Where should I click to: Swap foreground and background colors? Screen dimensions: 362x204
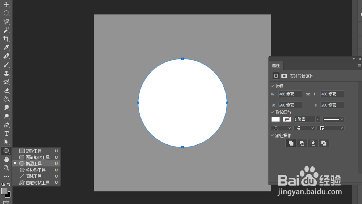pos(9,184)
